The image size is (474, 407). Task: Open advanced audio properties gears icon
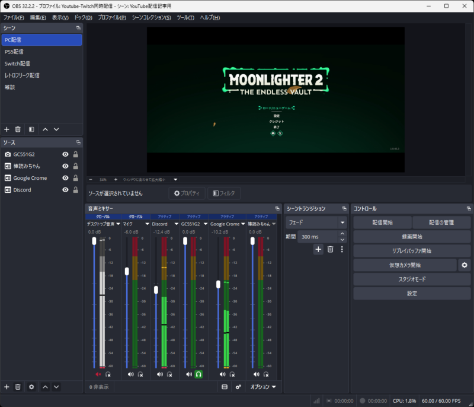click(x=239, y=387)
